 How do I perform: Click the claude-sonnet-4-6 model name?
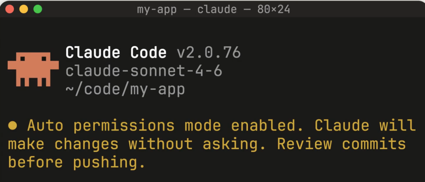(x=144, y=71)
